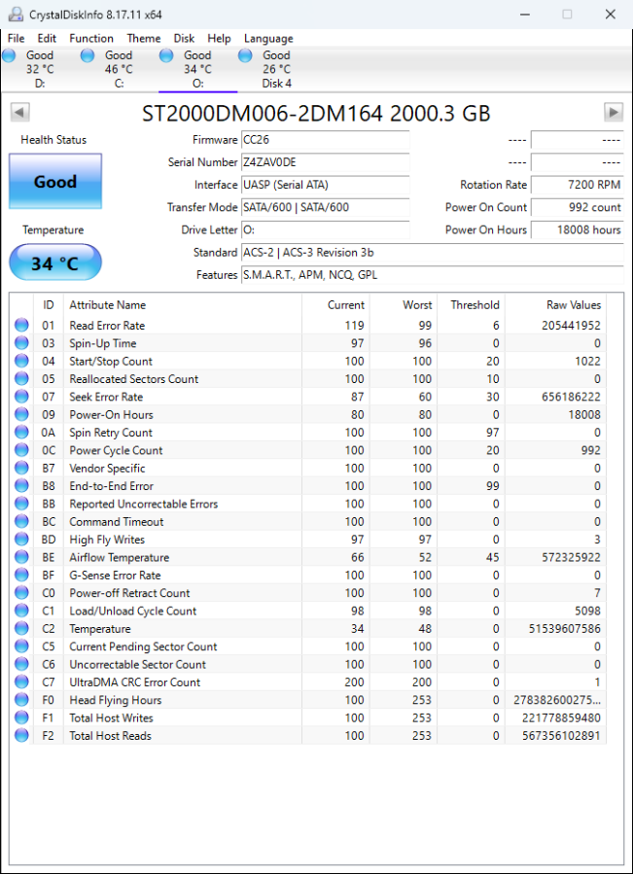Click the Features field

(x=433, y=275)
